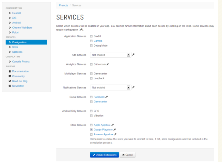Open Compile Project page

(21, 62)
